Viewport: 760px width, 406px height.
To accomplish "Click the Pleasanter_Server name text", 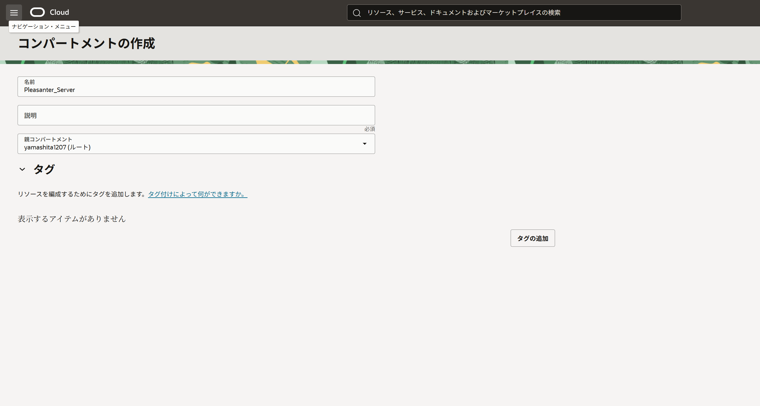I will (x=49, y=90).
